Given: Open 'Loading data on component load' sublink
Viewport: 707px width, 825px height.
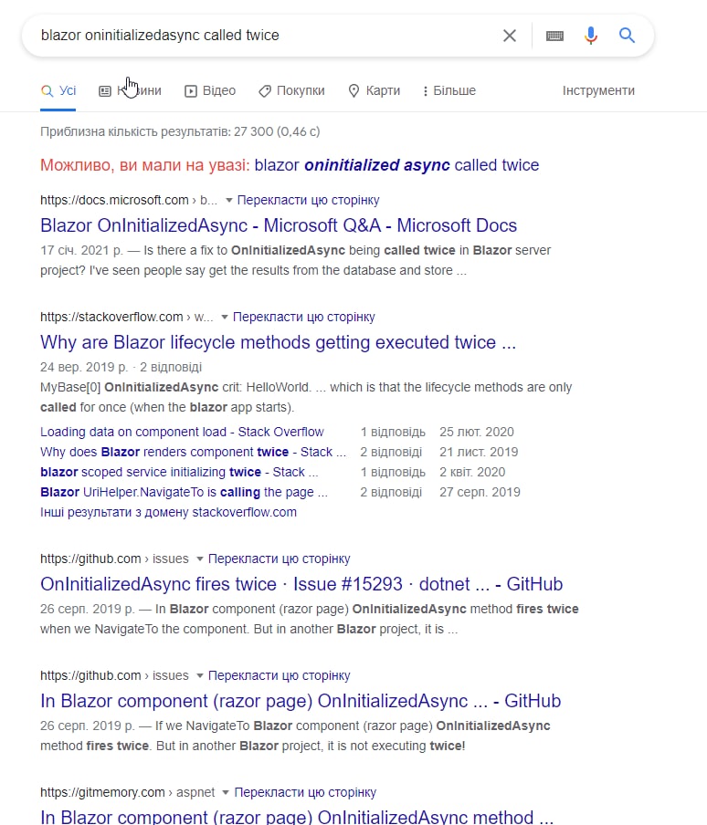Looking at the screenshot, I should (182, 432).
